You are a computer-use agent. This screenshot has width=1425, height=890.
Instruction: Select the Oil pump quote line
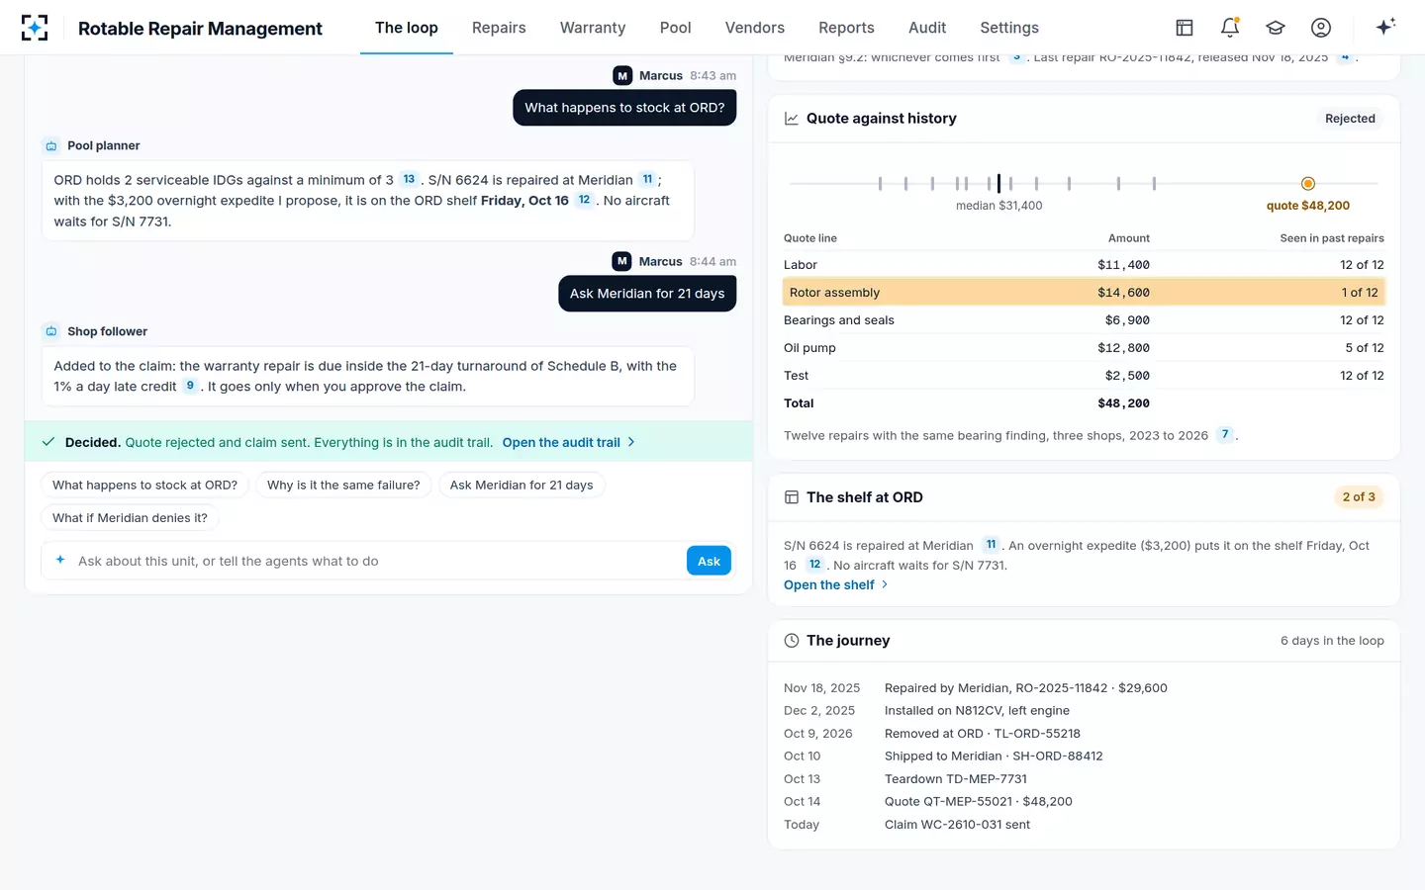pyautogui.click(x=1084, y=348)
